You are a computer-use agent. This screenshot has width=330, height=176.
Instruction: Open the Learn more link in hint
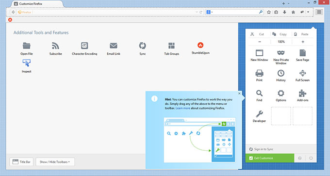point(182,108)
